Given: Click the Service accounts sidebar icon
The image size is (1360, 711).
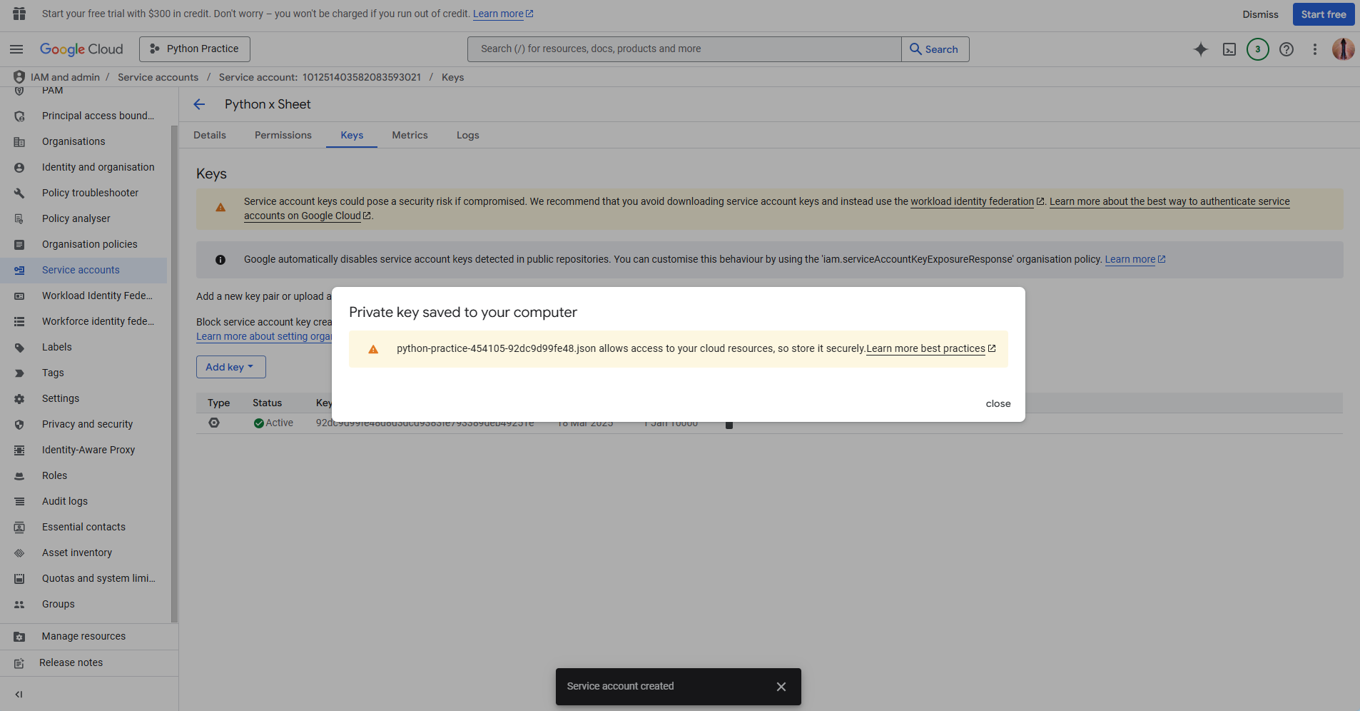Looking at the screenshot, I should pyautogui.click(x=19, y=270).
